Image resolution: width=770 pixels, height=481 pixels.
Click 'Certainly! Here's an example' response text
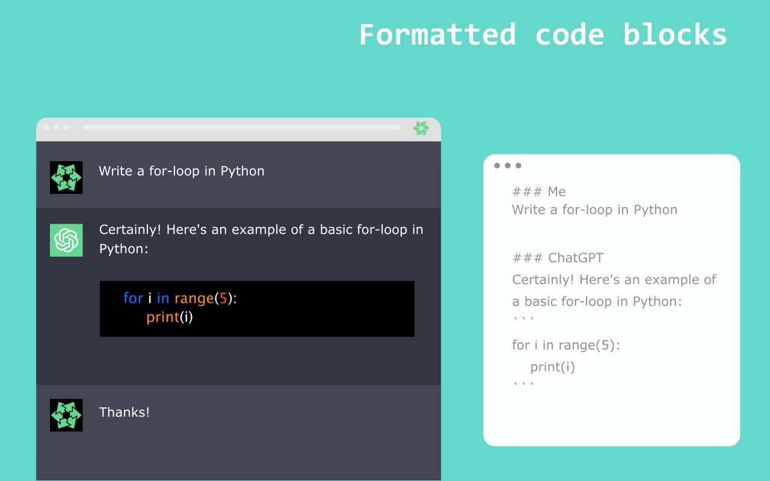pos(261,239)
